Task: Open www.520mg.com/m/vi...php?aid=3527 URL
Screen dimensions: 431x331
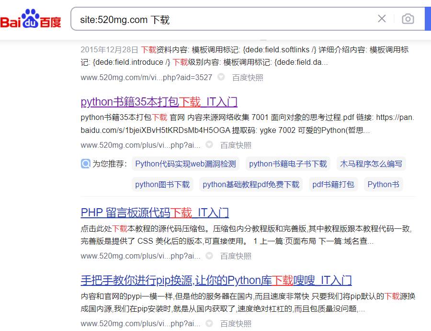Action: tap(146, 78)
